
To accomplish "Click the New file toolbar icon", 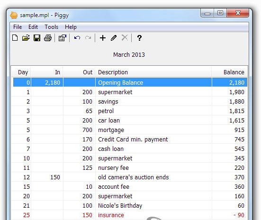I will point(15,38).
